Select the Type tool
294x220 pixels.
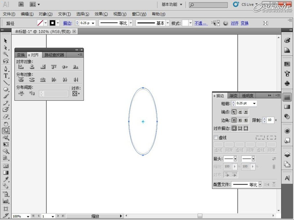point(6,76)
